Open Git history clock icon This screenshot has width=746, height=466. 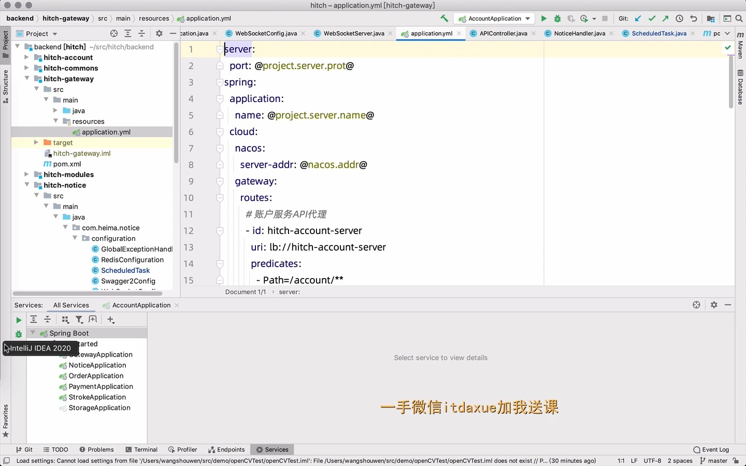pos(679,18)
